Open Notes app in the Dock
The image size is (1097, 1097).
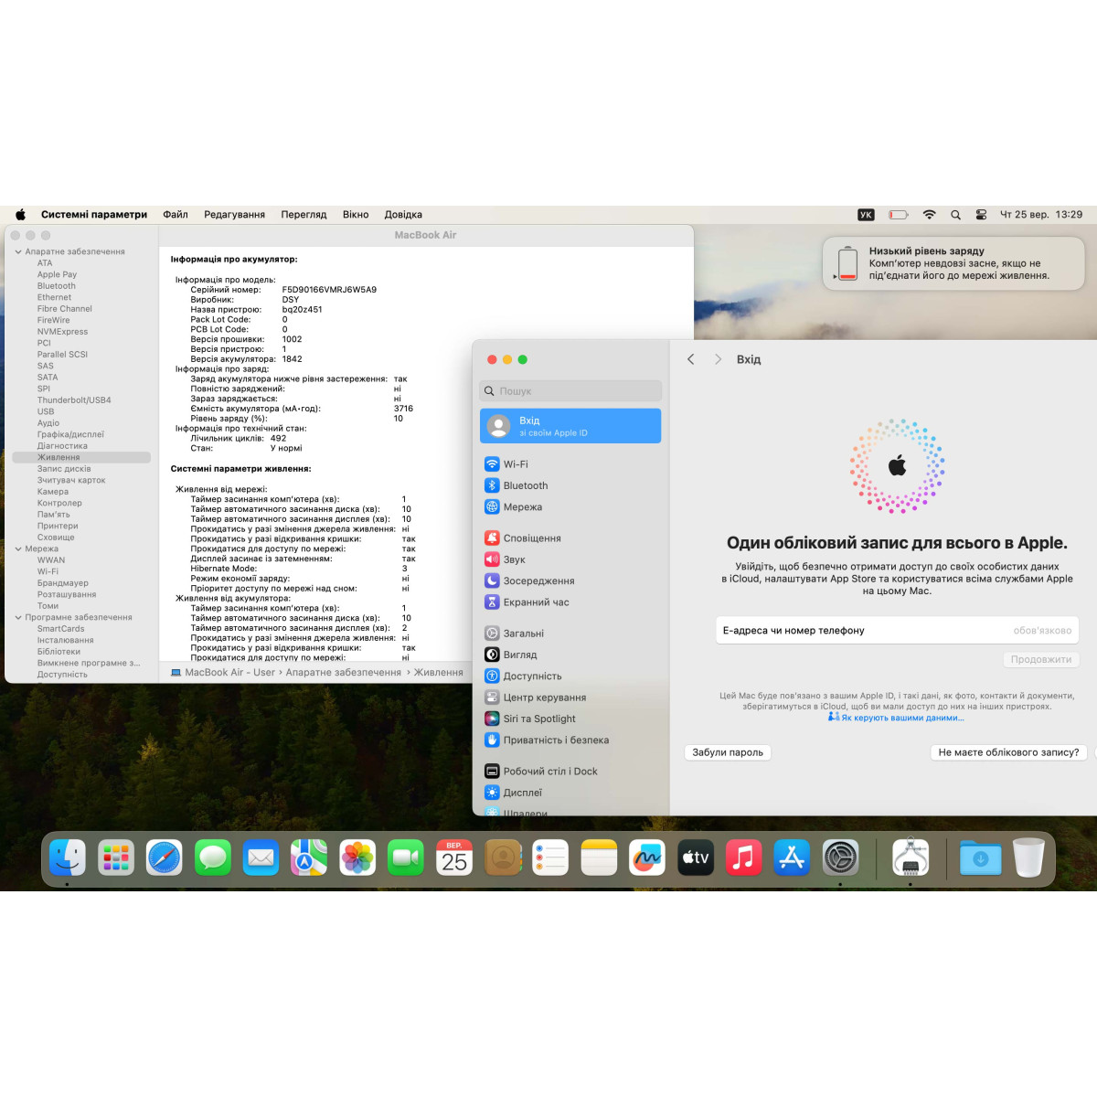coord(599,857)
